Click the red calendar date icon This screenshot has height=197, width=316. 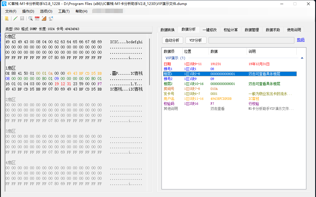[37, 18]
